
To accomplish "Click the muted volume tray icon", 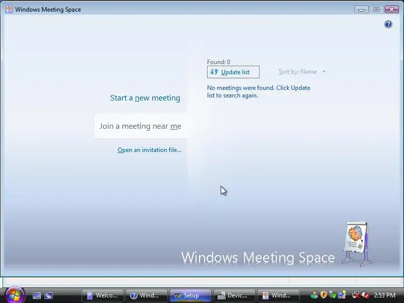I will pyautogui.click(x=365, y=295).
